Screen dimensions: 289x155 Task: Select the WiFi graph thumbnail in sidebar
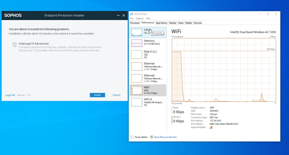(x=137, y=90)
